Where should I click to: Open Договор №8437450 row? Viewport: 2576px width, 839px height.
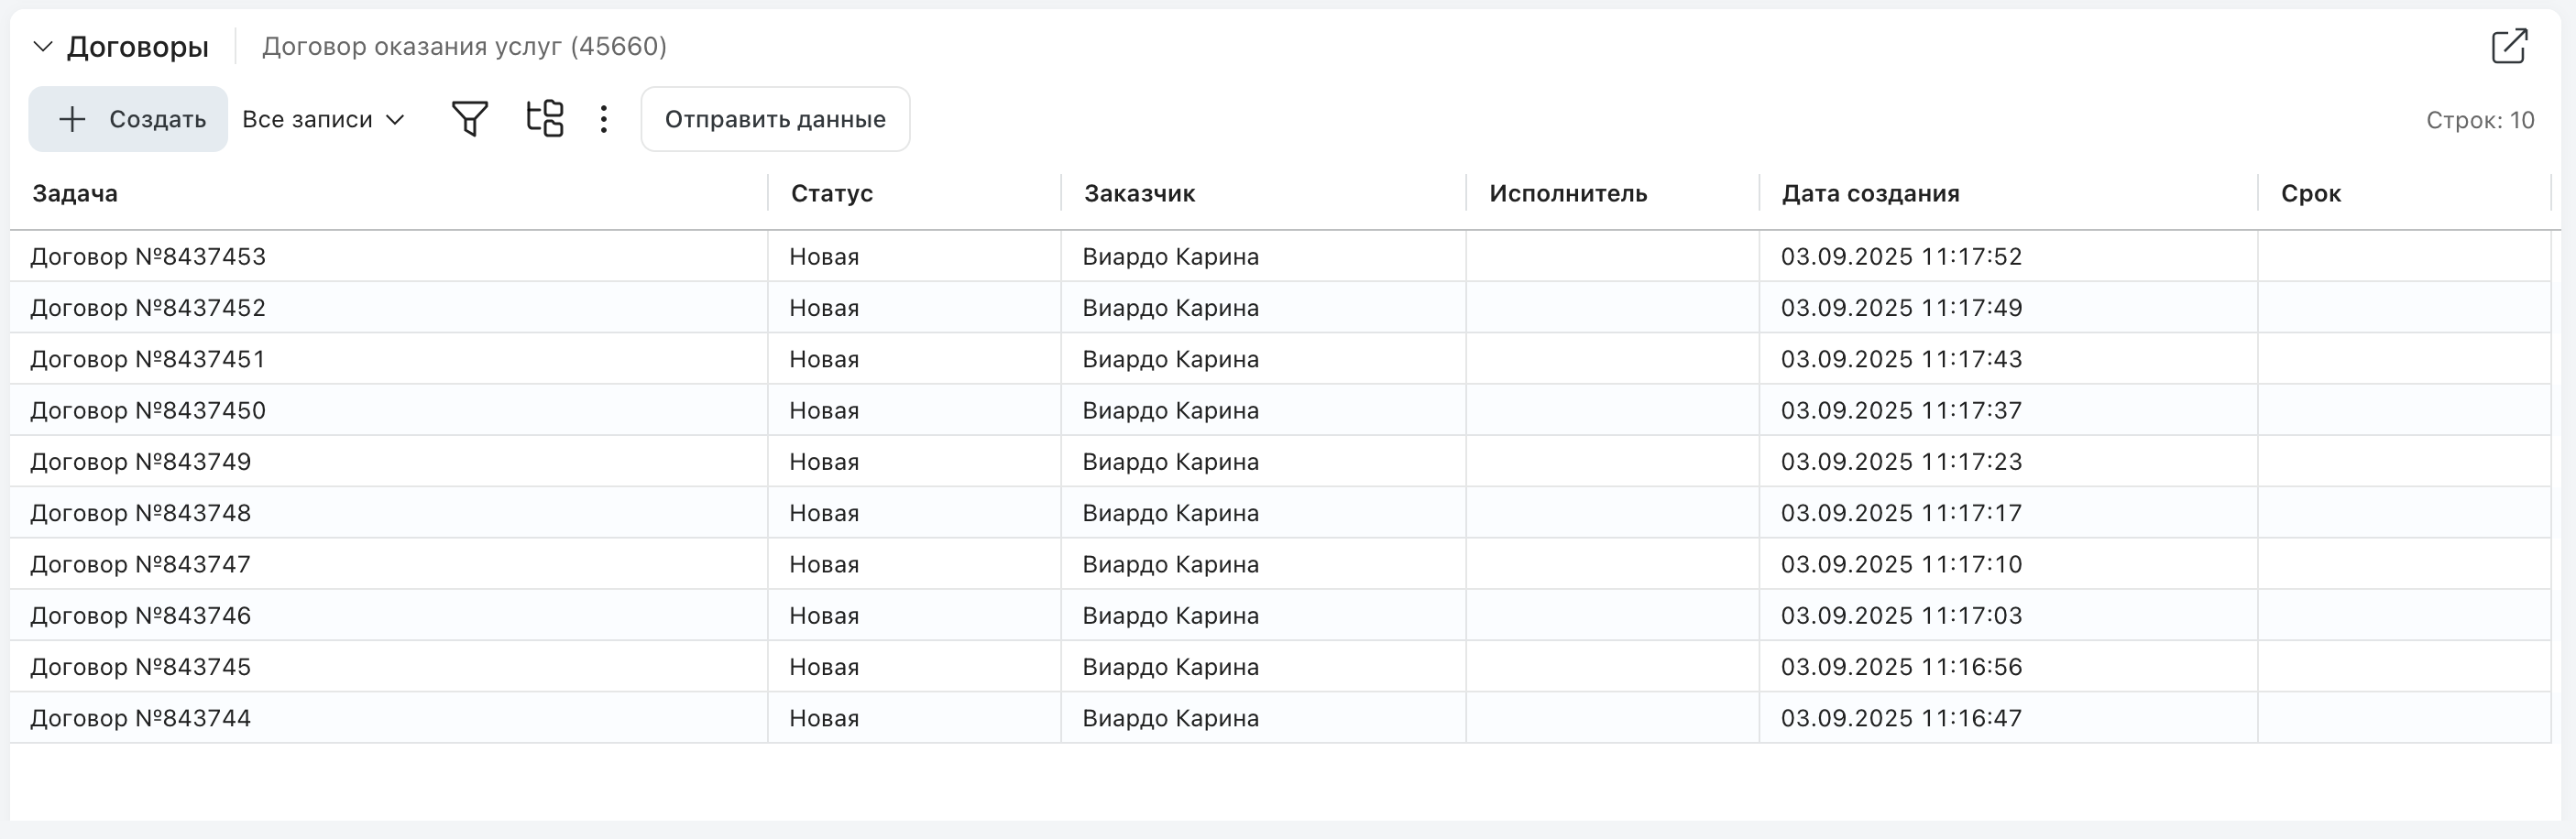pyautogui.click(x=1280, y=410)
